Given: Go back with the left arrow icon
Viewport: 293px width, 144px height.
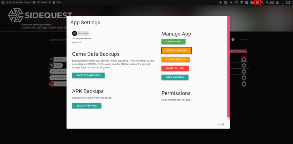Looking at the screenshot, I should pos(221,3).
